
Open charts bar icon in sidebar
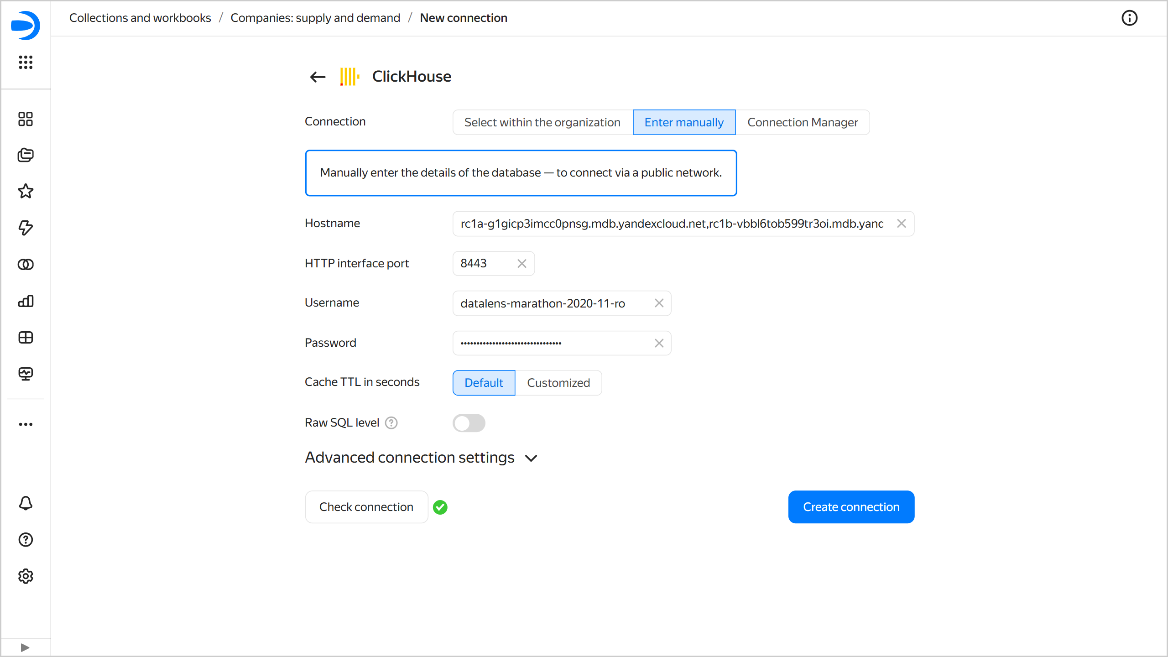pos(26,301)
